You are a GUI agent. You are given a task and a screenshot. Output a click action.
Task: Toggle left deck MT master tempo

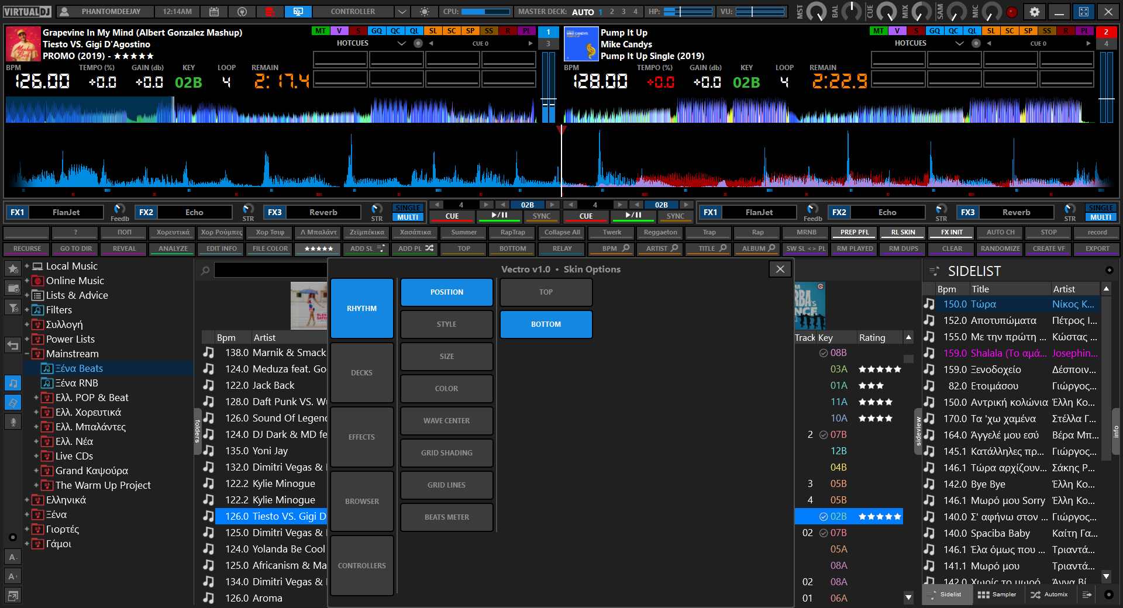point(321,31)
